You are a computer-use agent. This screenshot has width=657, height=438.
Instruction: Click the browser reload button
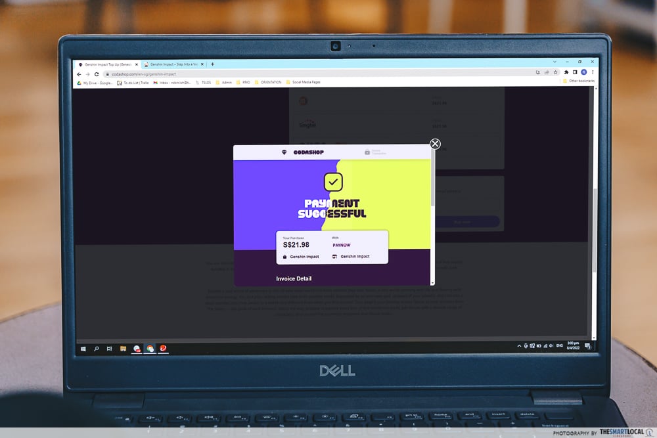tap(97, 74)
